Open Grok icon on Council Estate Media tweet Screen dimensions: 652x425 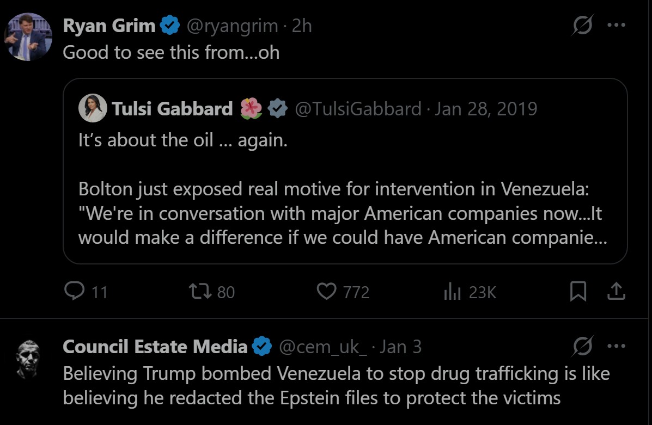[583, 346]
